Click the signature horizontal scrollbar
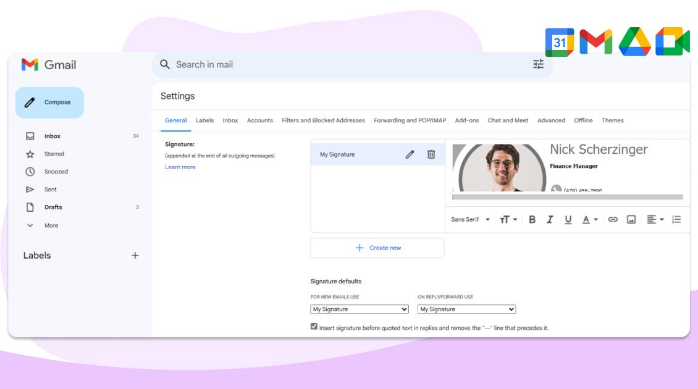The width and height of the screenshot is (698, 389). point(568,197)
